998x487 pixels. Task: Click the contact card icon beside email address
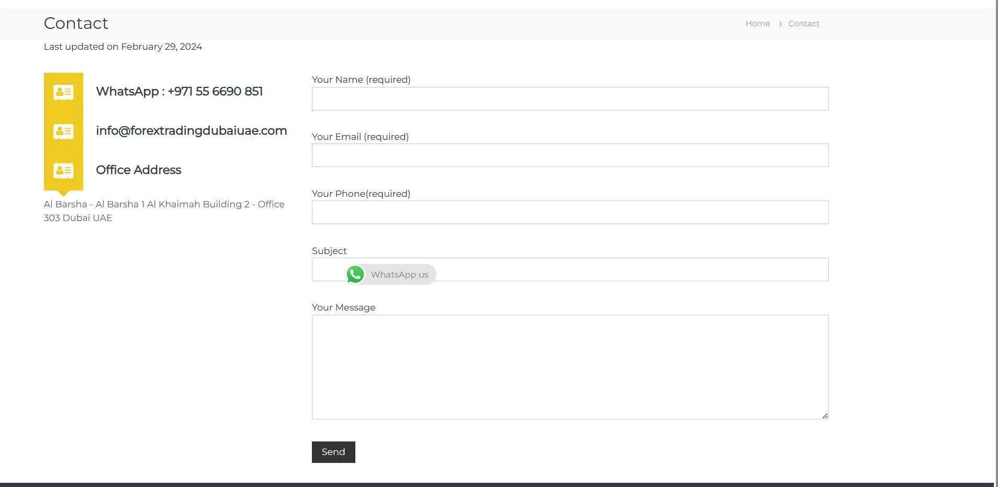(x=63, y=131)
